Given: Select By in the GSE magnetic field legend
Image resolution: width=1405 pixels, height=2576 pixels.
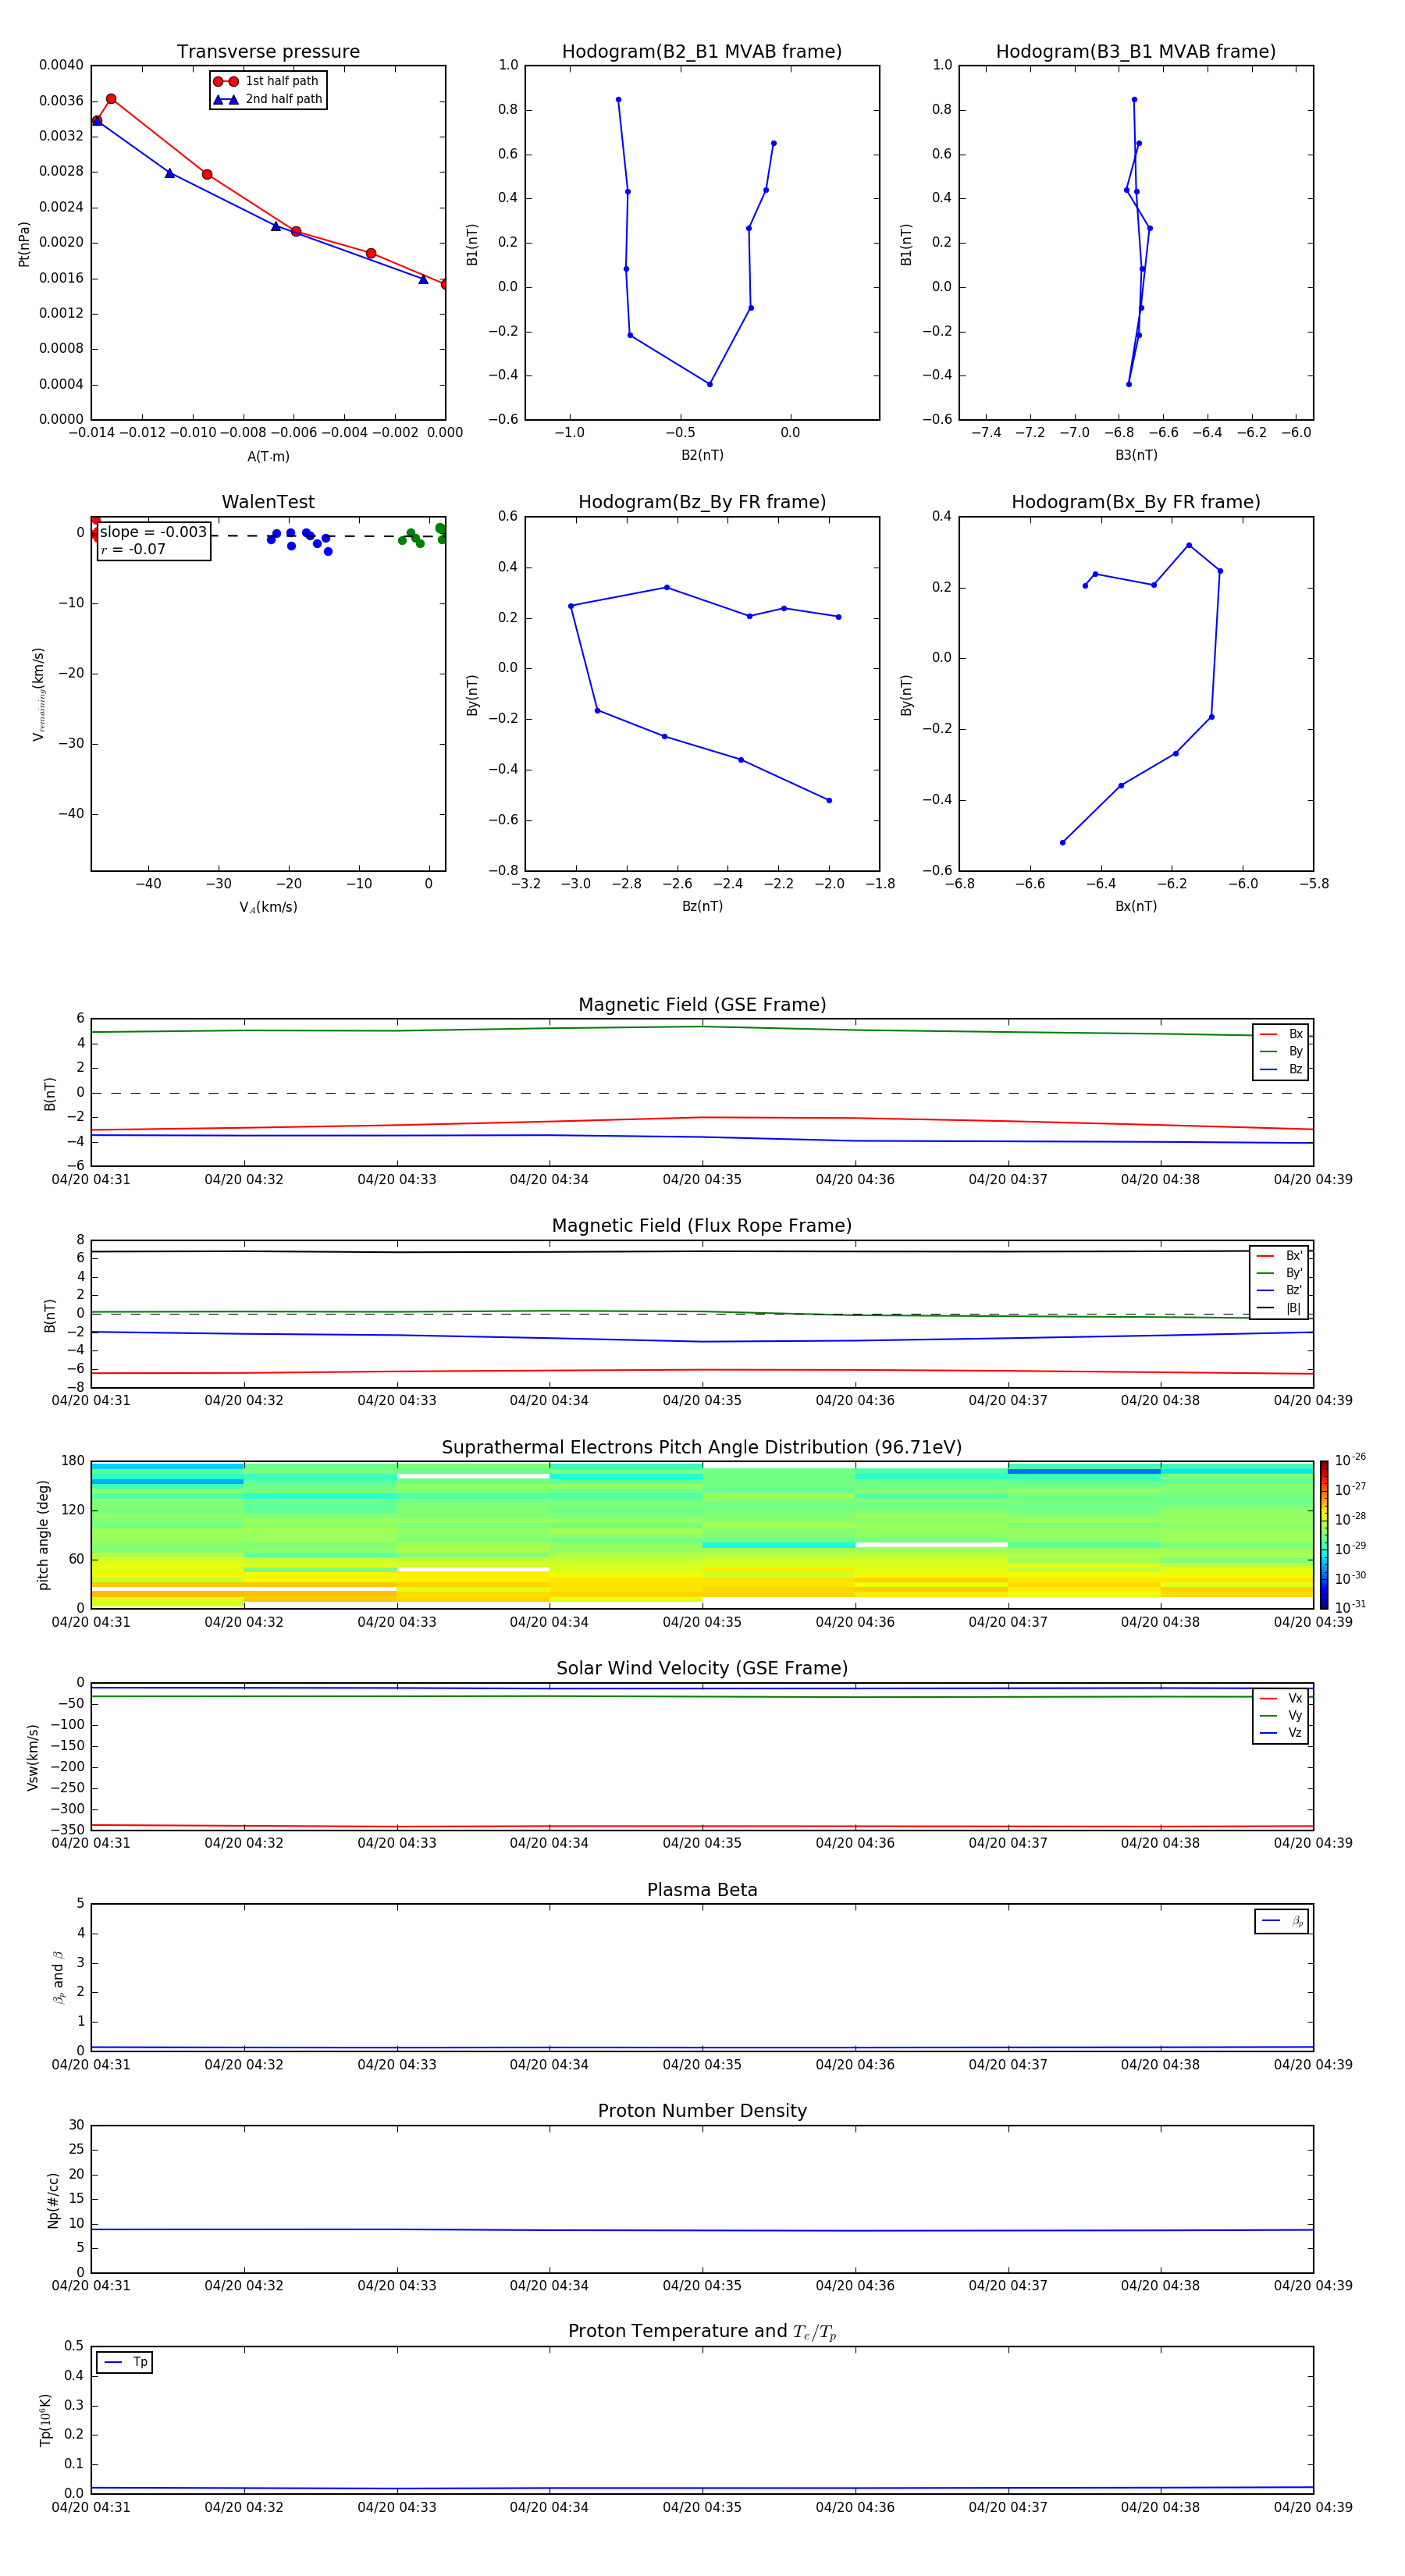Looking at the screenshot, I should coord(1282,1051).
